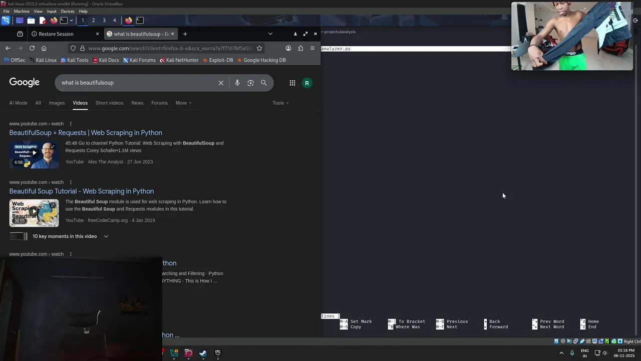Click the Google magnifier search button

264,83
